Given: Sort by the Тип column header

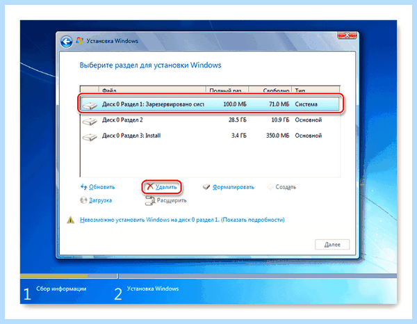Looking at the screenshot, I should [x=316, y=90].
